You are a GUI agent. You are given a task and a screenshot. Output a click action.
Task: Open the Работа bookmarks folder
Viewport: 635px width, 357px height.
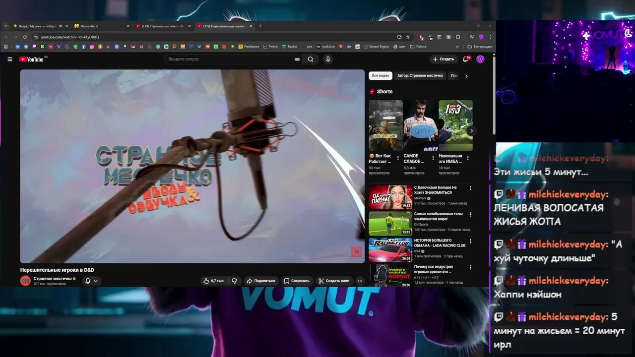pos(418,47)
